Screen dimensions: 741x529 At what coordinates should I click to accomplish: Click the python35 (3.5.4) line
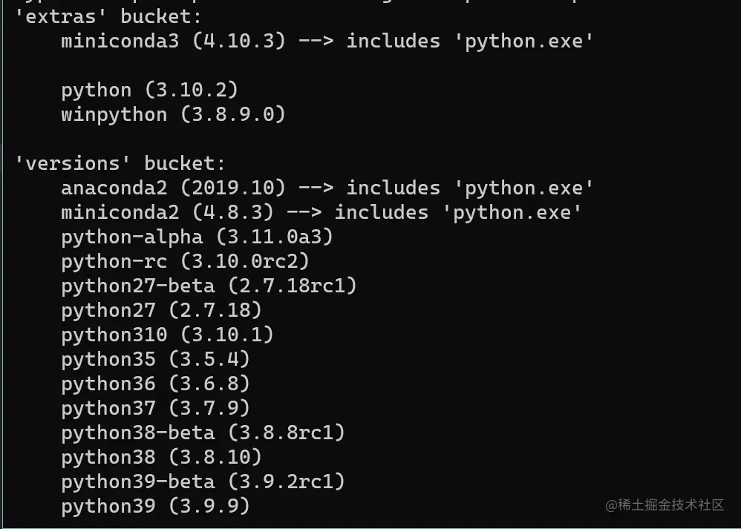point(155,359)
